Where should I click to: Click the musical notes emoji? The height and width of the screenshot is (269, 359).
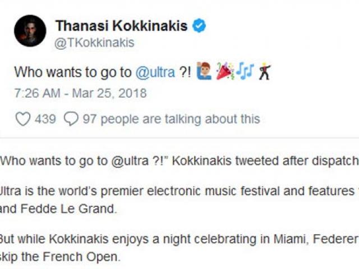coord(245,72)
